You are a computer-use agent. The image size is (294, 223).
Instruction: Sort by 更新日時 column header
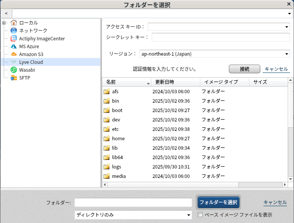pos(176,82)
